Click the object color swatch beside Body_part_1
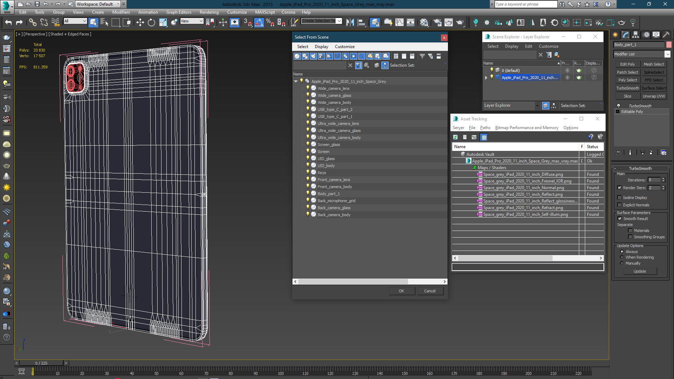The image size is (674, 379). pyautogui.click(x=669, y=45)
